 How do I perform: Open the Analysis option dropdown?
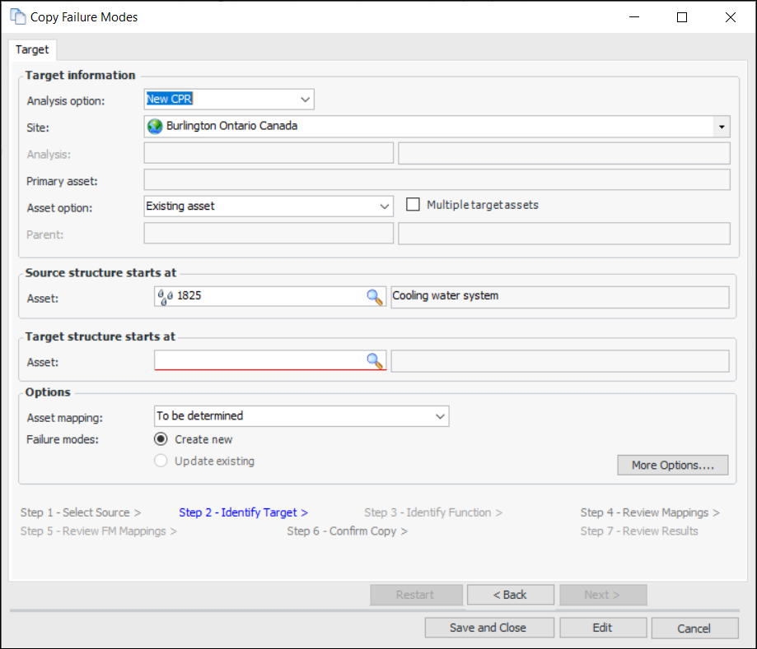tap(306, 100)
